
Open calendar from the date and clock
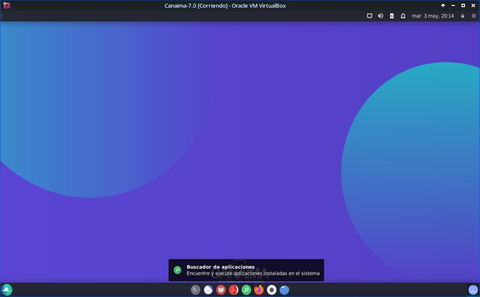(433, 16)
